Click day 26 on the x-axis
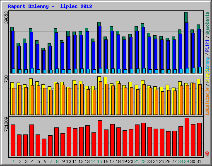The width and height of the screenshot is (212, 166). 168,161
